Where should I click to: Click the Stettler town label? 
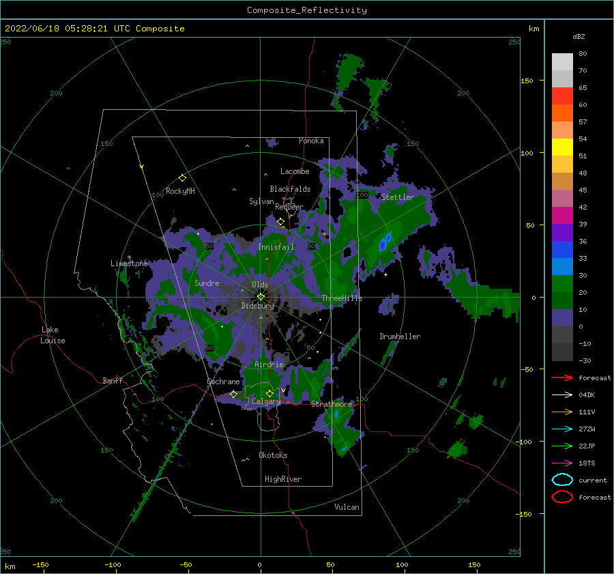398,197
